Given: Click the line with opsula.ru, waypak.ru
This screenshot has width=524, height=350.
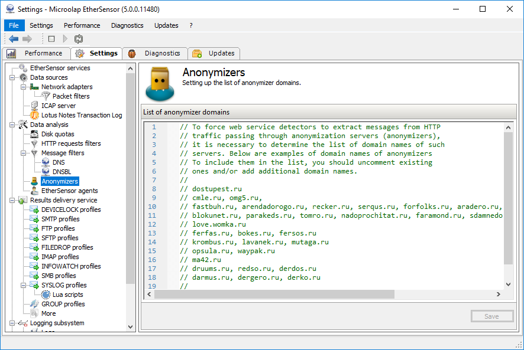Looking at the screenshot, I should pyautogui.click(x=227, y=251).
